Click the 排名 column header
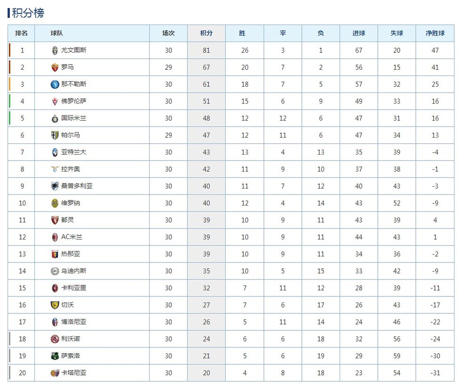Screen dimensions: 471x386 click(x=21, y=33)
